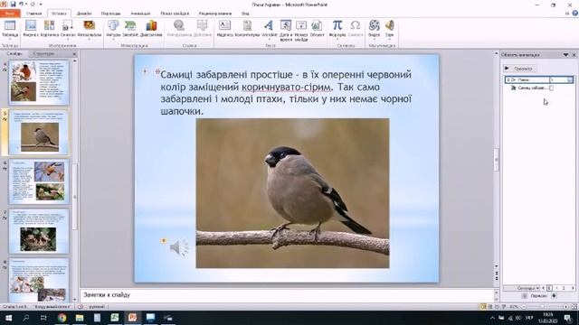Switch to the Рецензирование tab
Image resolution: width=579 pixels, height=325 pixels.
[x=215, y=14]
